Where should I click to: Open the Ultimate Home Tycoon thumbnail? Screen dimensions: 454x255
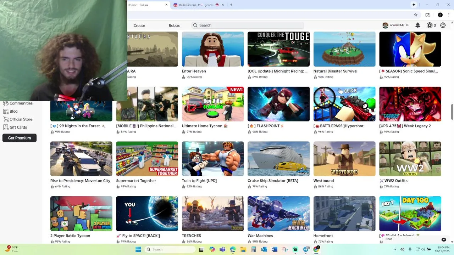click(x=213, y=104)
